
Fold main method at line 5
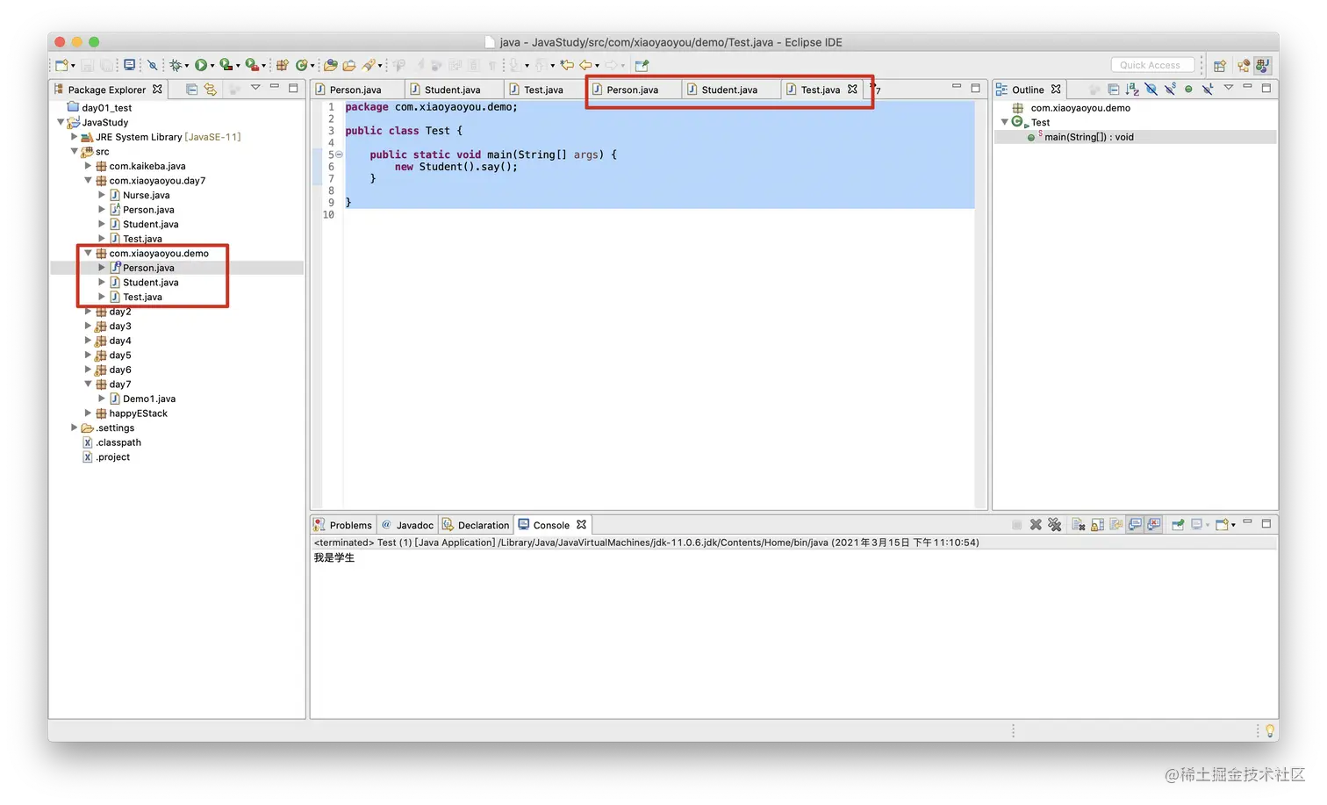tap(339, 155)
